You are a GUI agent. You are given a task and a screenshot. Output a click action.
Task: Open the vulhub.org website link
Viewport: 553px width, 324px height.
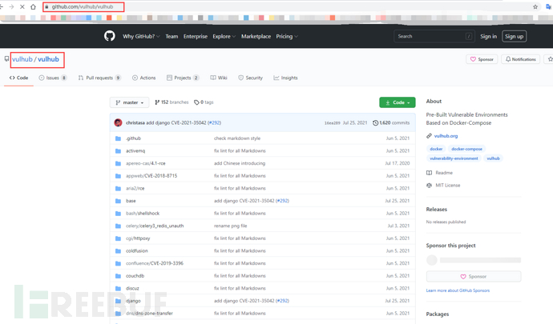[446, 136]
